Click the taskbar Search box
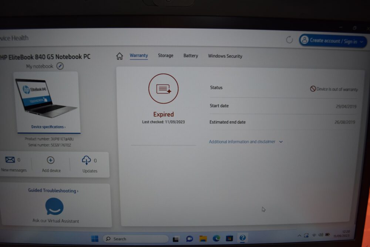Image resolution: width=370 pixels, height=247 pixels. pyautogui.click(x=136, y=239)
